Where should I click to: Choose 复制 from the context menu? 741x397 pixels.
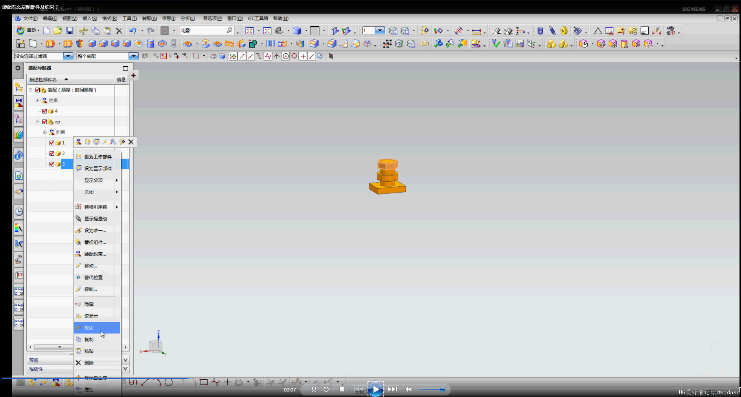[89, 339]
